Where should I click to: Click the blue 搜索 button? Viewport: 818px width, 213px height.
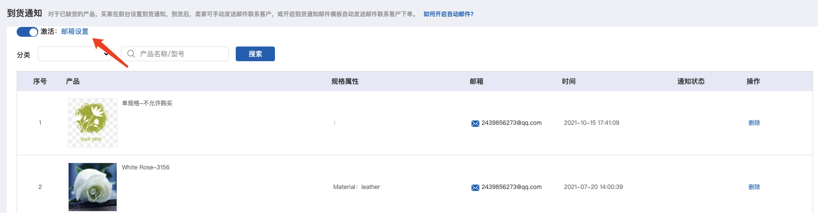[255, 54]
